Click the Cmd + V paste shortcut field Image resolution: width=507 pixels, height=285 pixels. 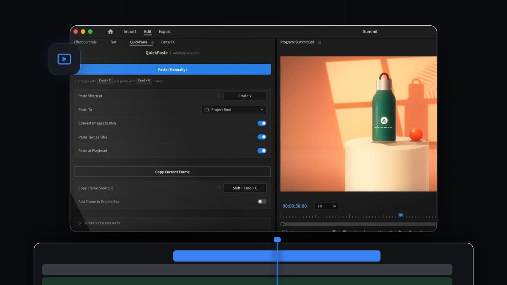[245, 96]
